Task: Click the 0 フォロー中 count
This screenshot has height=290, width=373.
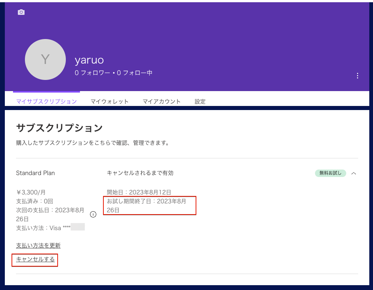Action: (x=135, y=73)
